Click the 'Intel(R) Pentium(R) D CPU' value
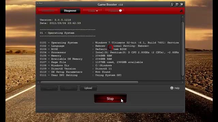Image resolution: width=218 pixels, height=122 pixels. (116, 53)
